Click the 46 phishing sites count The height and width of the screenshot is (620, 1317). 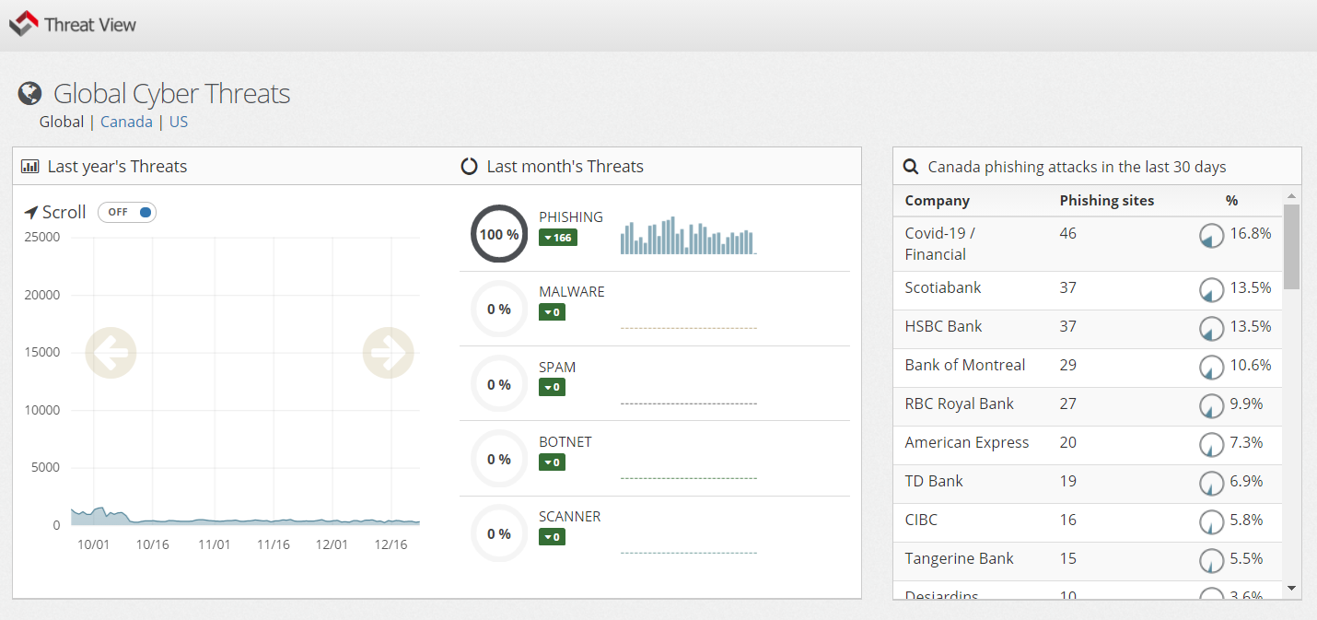click(x=1068, y=233)
